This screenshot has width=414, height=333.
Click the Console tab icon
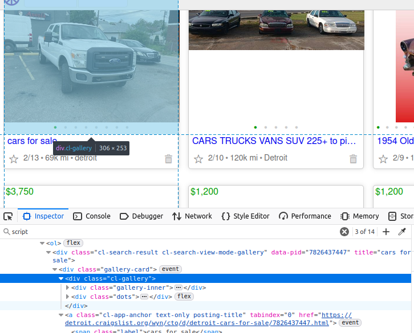(x=78, y=216)
